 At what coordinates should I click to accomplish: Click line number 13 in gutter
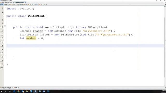click(x=2, y=38)
